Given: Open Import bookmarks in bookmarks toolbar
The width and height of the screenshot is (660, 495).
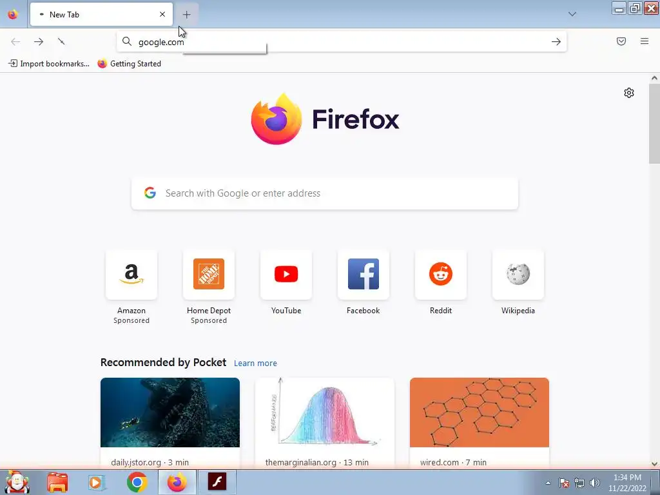Looking at the screenshot, I should [x=49, y=64].
